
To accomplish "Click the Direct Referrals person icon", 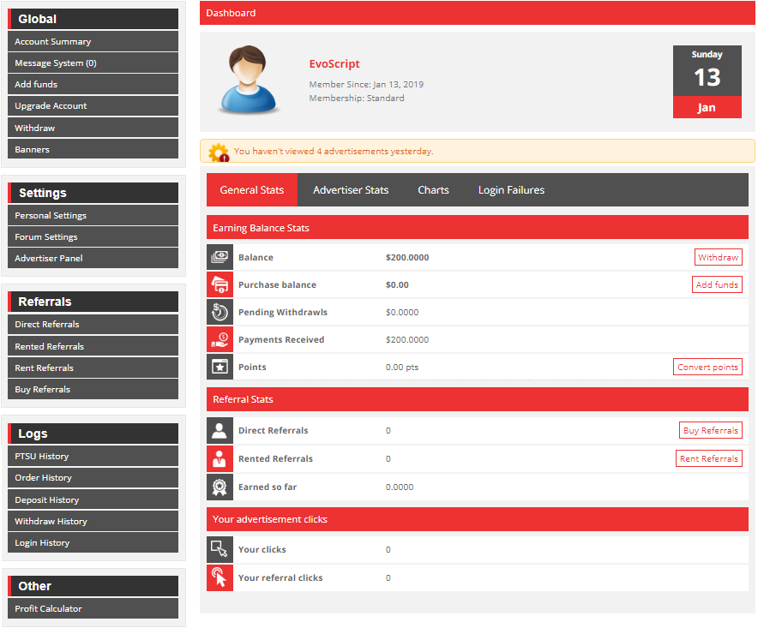I will pyautogui.click(x=220, y=430).
